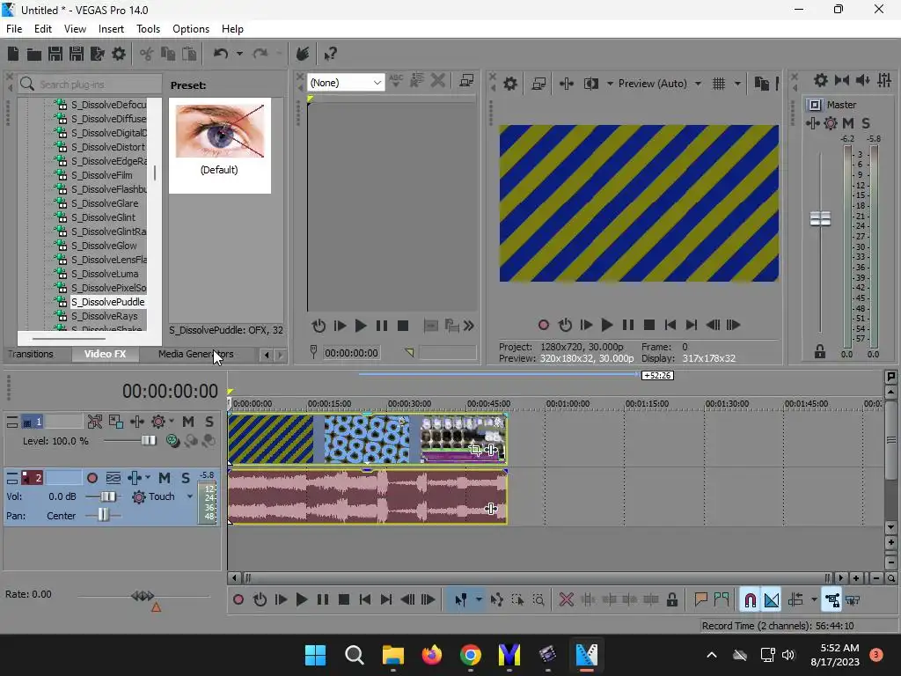Open Master bus audio properties gear
901x676 pixels.
pos(821,80)
